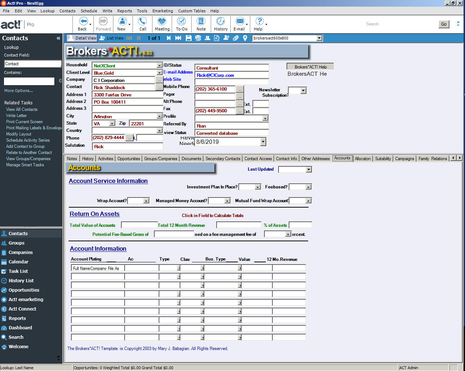Open Groups in the navigation bar
The height and width of the screenshot is (371, 465).
[16, 243]
